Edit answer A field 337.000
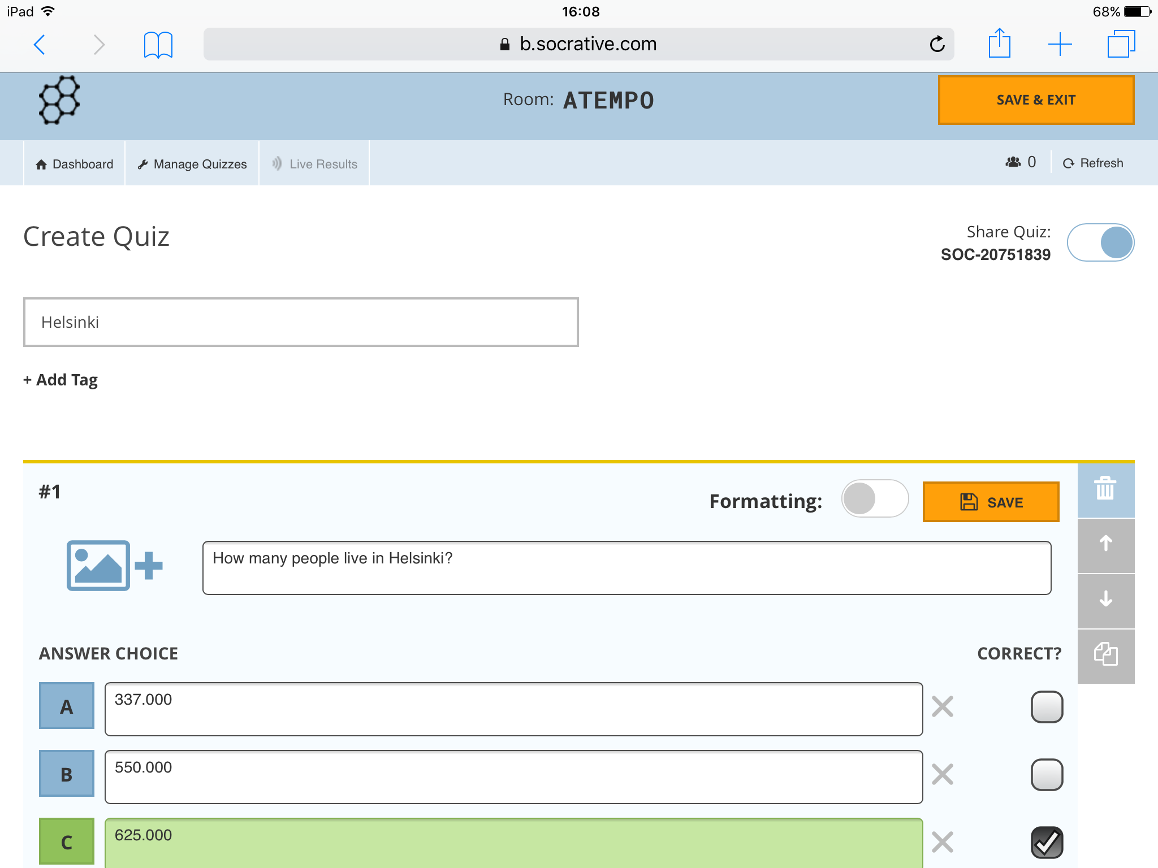Viewport: 1158px width, 868px height. click(x=513, y=709)
